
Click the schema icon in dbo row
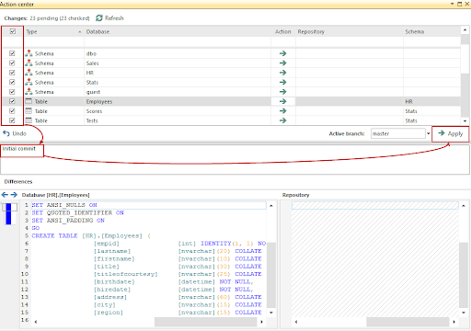(29, 53)
